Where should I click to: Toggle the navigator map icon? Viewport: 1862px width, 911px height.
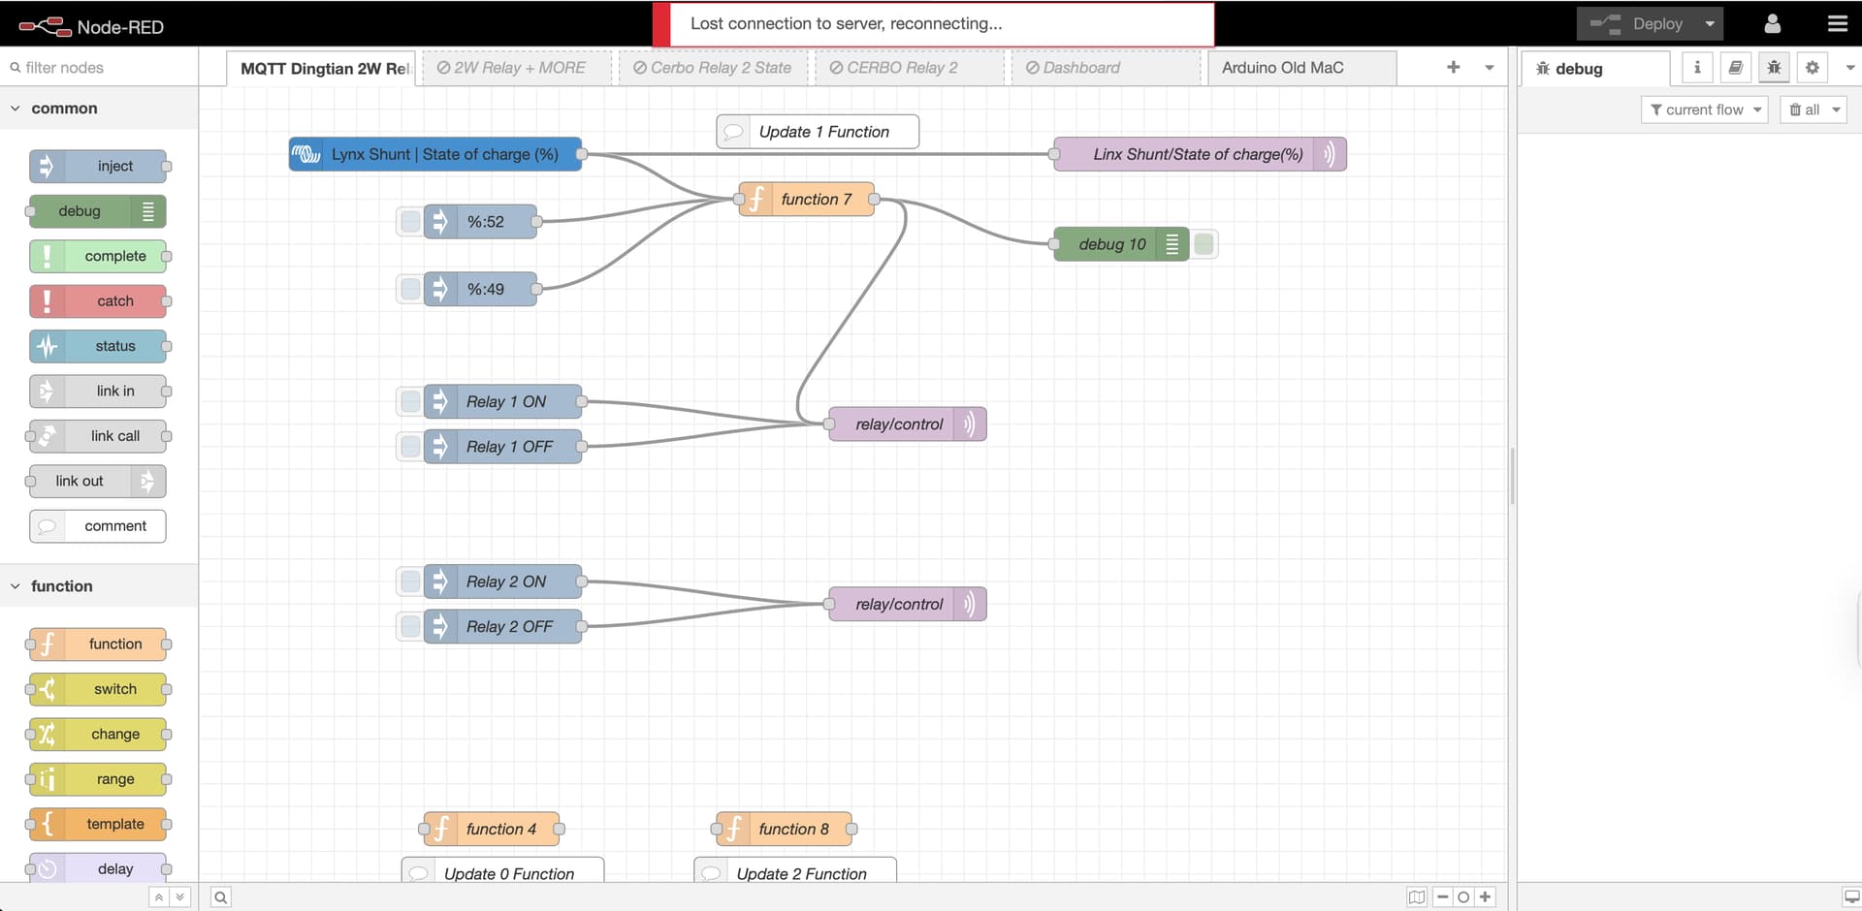pyautogui.click(x=1417, y=897)
